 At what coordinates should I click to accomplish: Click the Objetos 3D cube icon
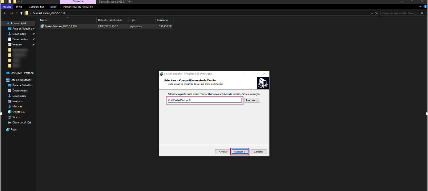[10, 112]
